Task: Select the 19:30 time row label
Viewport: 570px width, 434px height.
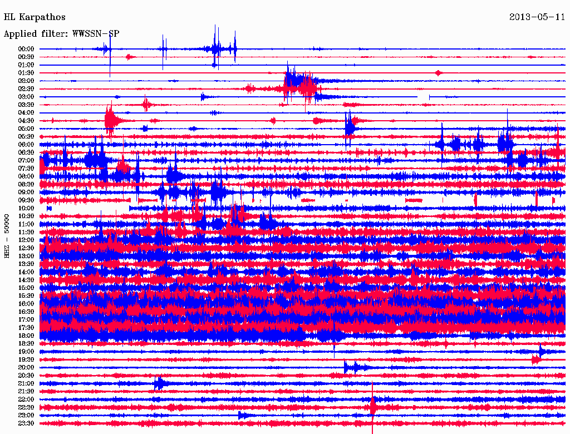Action: (x=26, y=360)
